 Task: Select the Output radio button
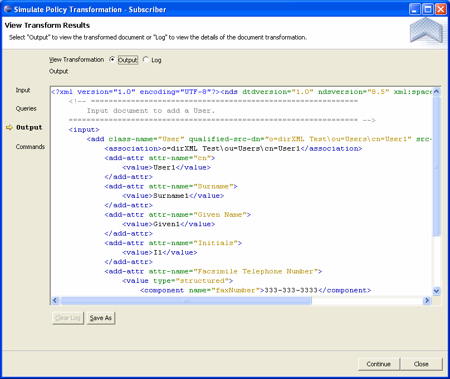tap(113, 60)
